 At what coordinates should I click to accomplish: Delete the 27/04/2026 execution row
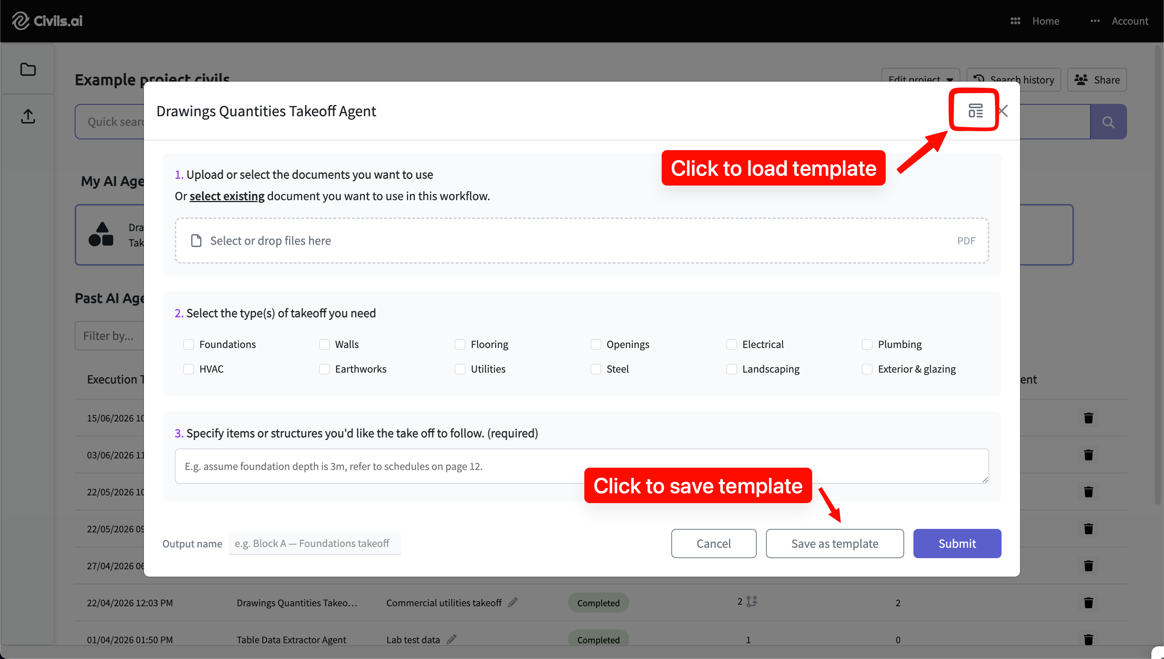tap(1089, 566)
